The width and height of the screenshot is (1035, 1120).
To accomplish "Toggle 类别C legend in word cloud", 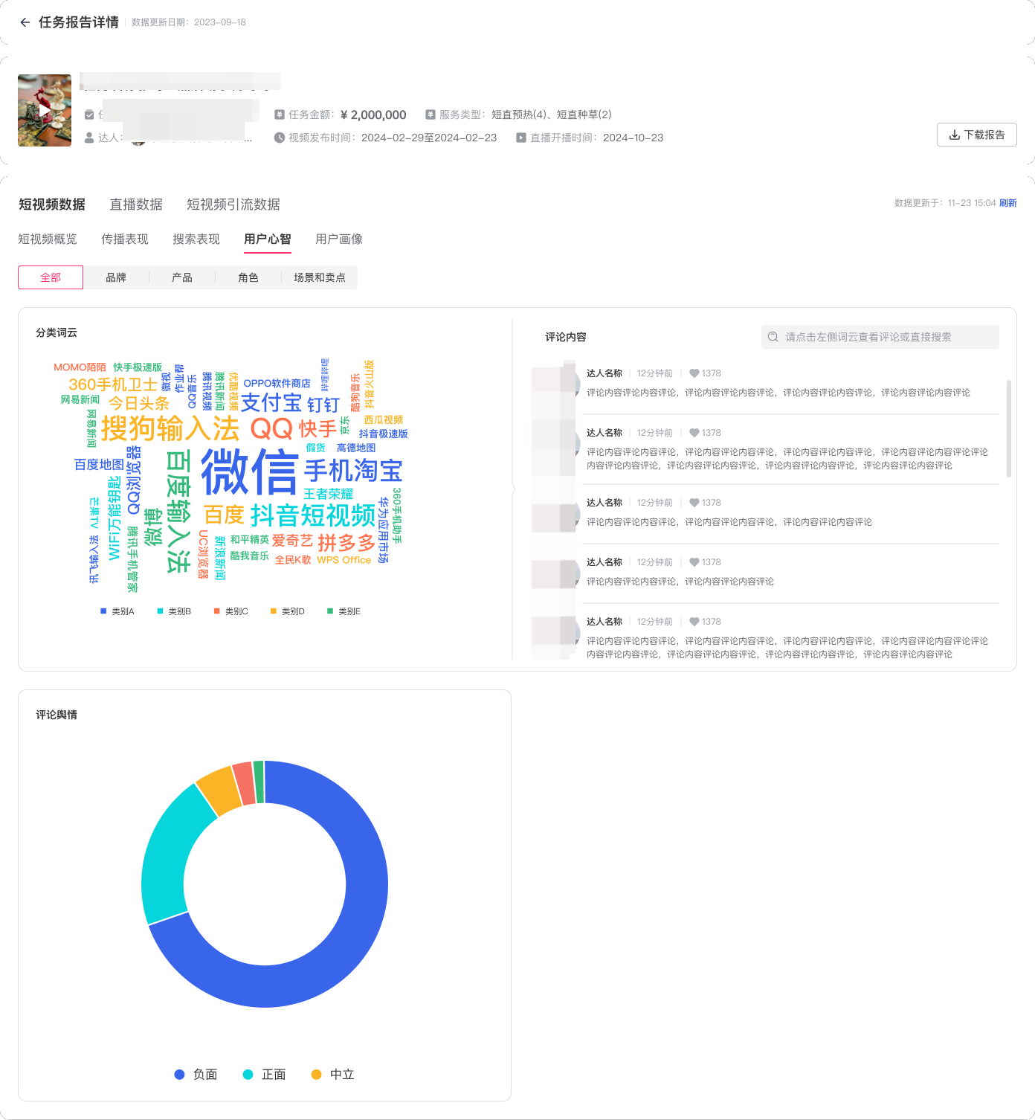I will pyautogui.click(x=231, y=611).
